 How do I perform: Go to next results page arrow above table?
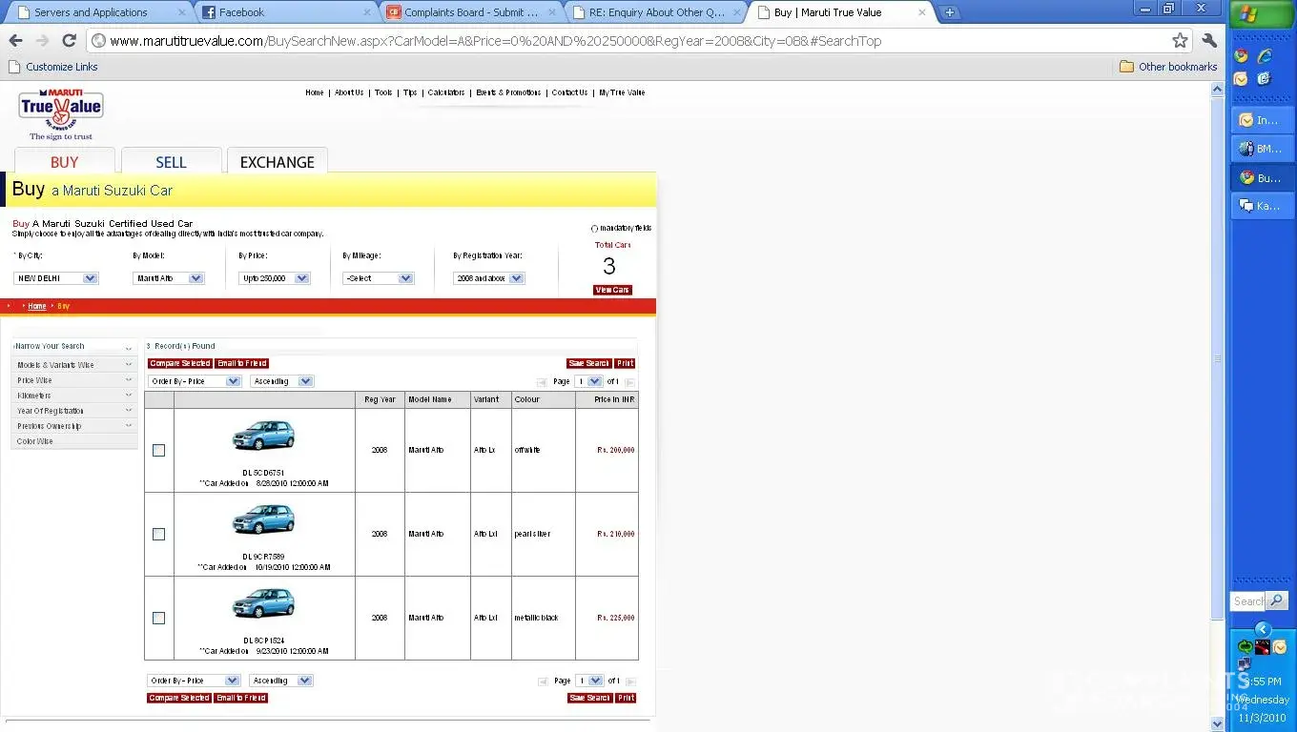[x=630, y=382]
